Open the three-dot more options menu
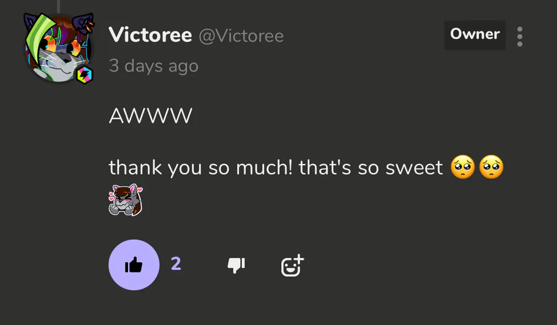 pyautogui.click(x=520, y=36)
